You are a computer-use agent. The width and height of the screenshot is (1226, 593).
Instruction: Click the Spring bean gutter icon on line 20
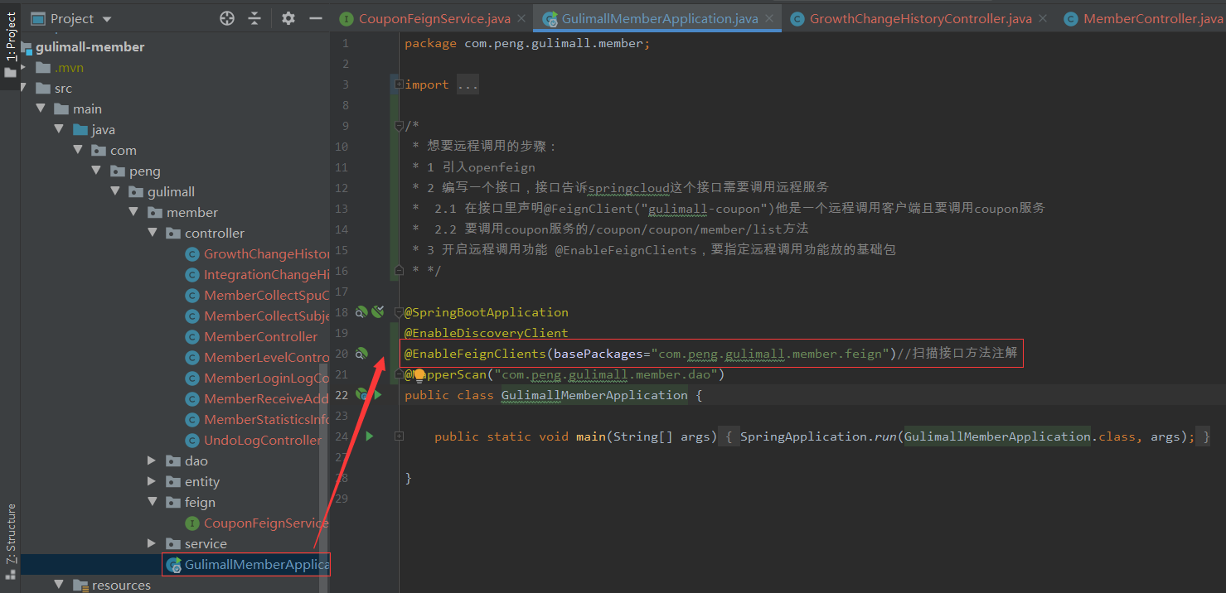pos(361,354)
